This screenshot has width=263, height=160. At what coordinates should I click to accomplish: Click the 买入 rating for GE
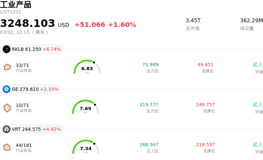click(x=257, y=105)
